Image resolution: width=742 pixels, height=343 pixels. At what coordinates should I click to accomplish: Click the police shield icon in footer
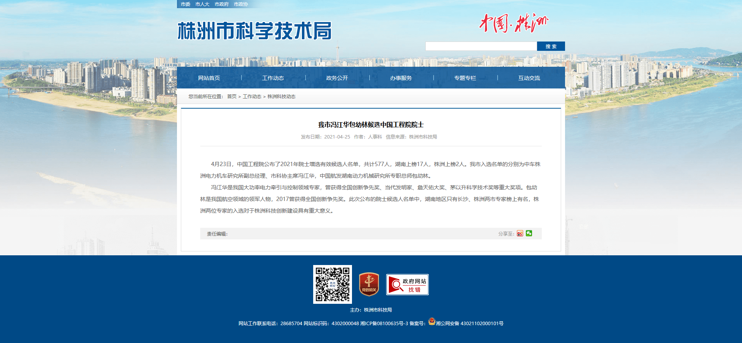432,321
